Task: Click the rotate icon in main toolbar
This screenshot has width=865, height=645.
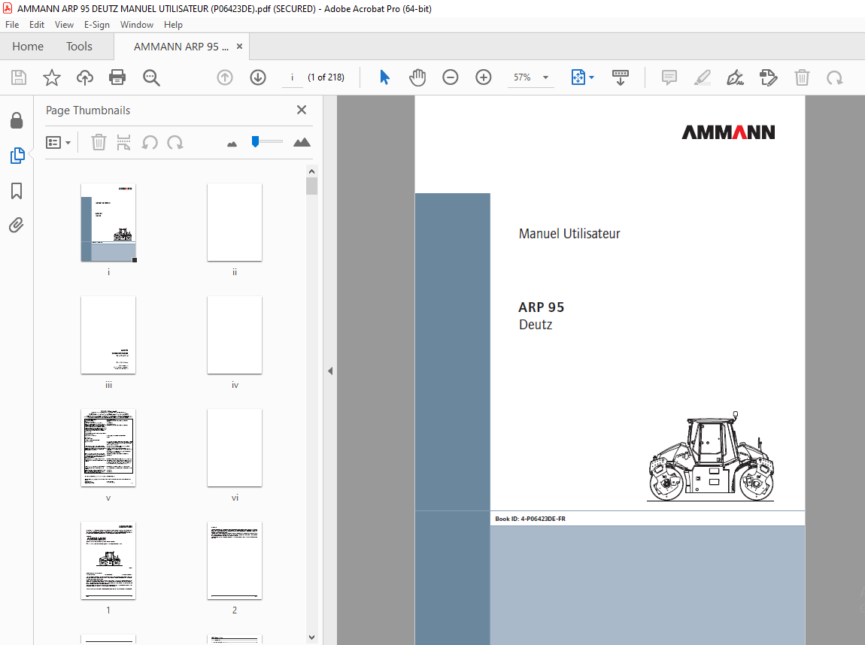Action: (x=834, y=77)
